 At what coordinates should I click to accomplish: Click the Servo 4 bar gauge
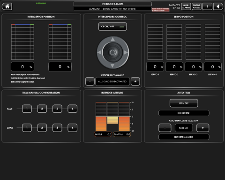tap(212, 42)
